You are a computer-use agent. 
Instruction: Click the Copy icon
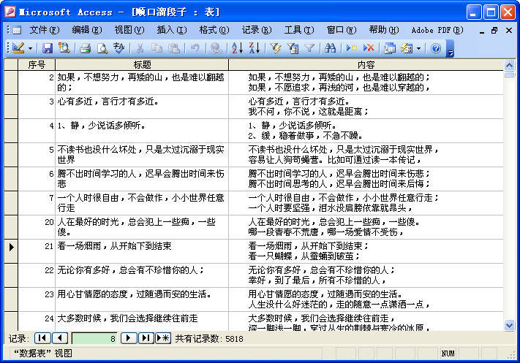tap(157, 48)
